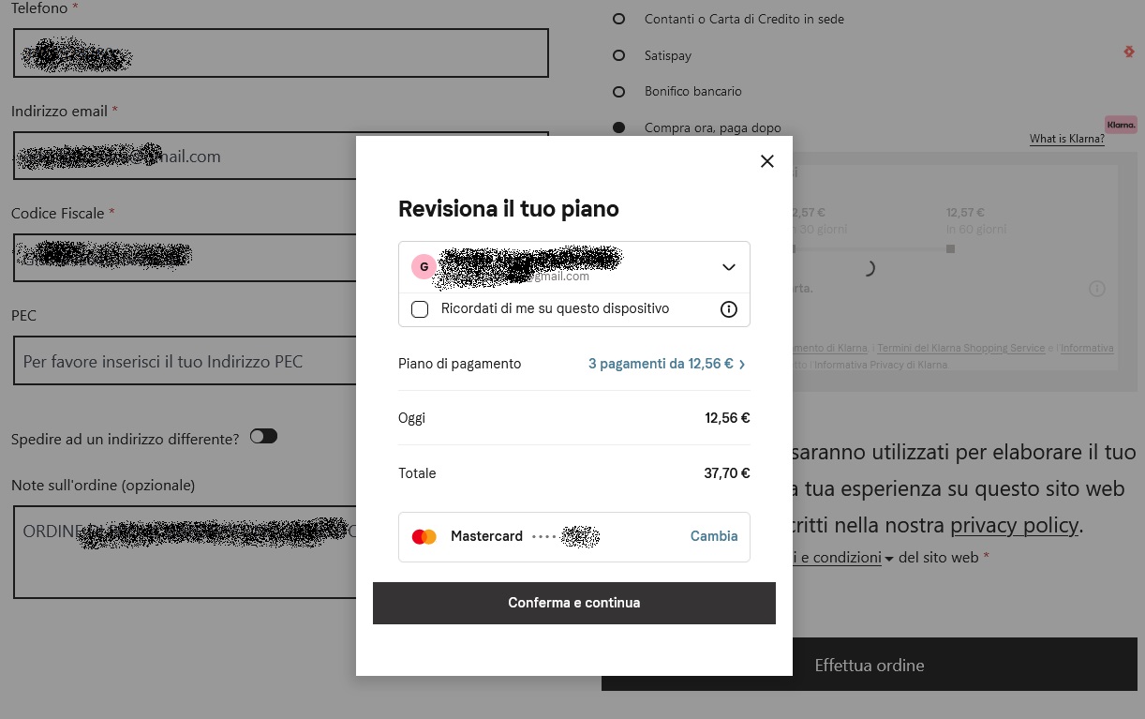1145x719 pixels.
Task: Select Satispay payment radio button
Action: point(618,55)
